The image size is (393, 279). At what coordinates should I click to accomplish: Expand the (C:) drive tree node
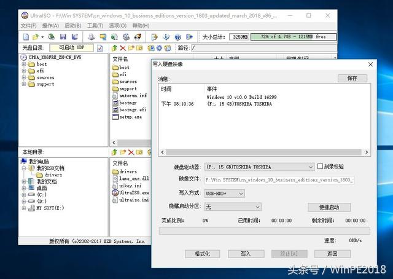pyautogui.click(x=24, y=194)
